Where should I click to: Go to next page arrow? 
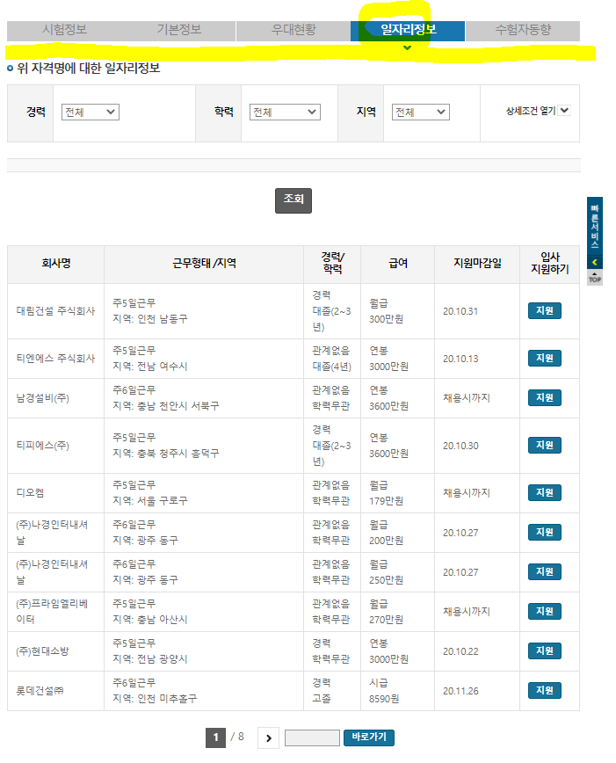point(268,738)
